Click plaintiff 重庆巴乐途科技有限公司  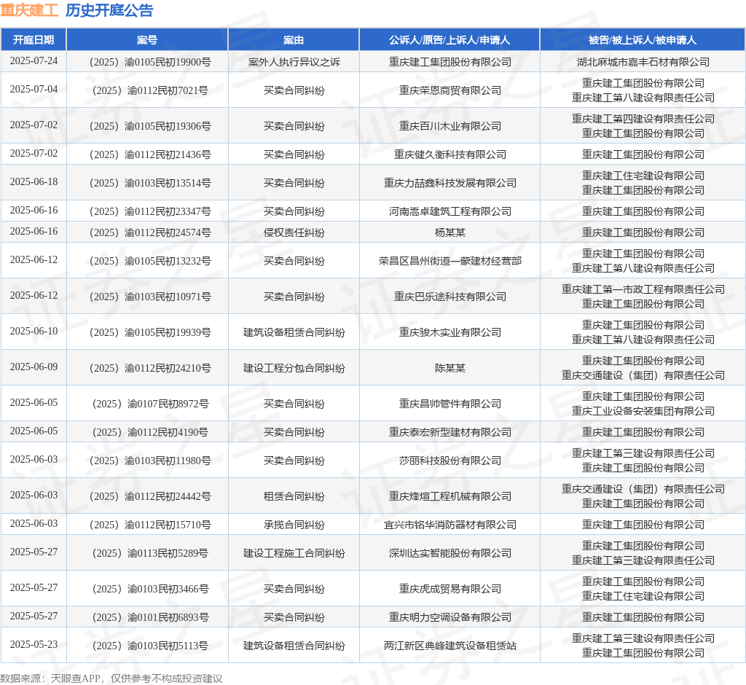point(450,297)
